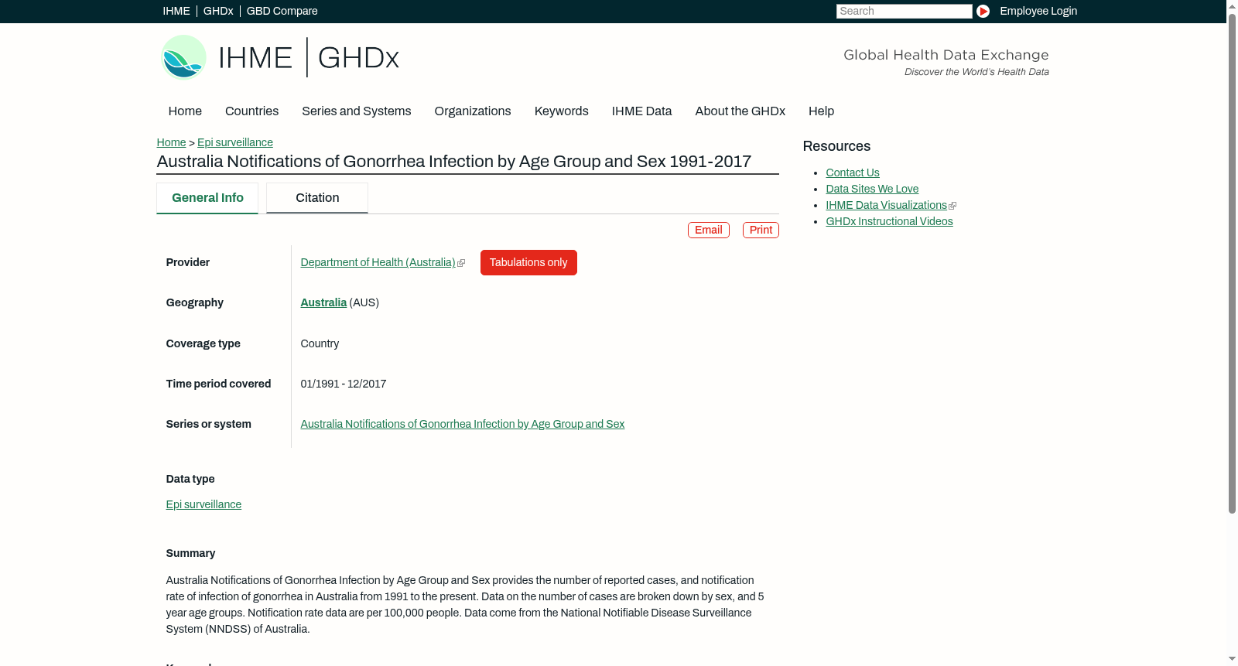Open Data Sites We Love link
The image size is (1238, 666).
tap(872, 189)
